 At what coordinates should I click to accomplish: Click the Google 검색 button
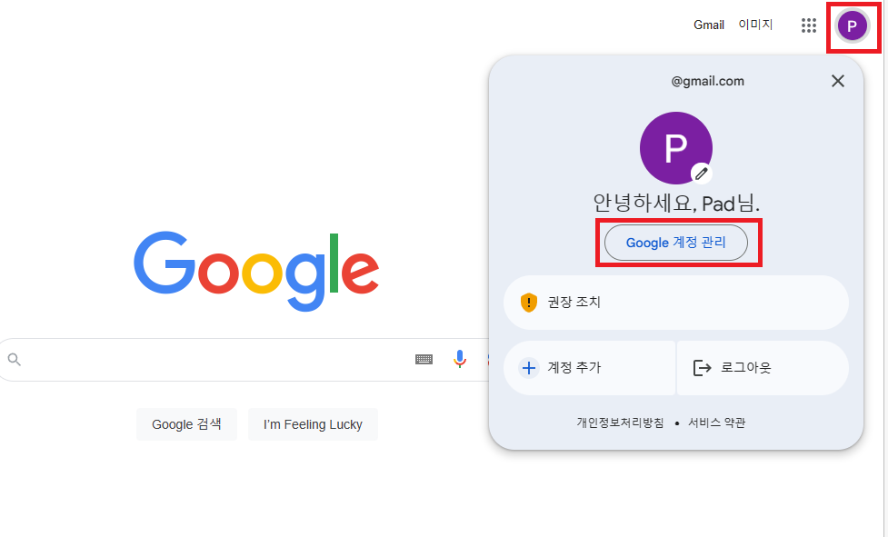(x=186, y=424)
